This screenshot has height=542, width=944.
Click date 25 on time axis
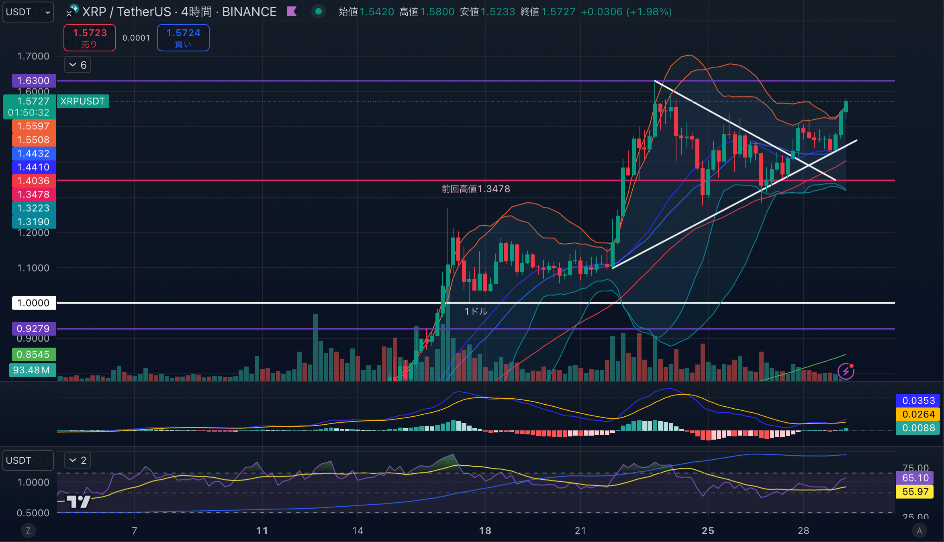708,531
